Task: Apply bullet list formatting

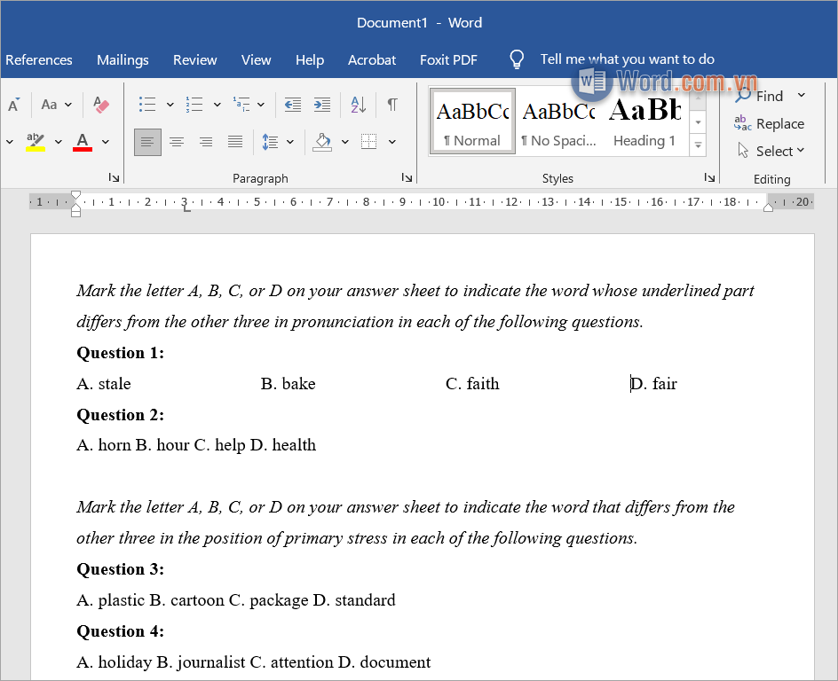Action: 147,105
